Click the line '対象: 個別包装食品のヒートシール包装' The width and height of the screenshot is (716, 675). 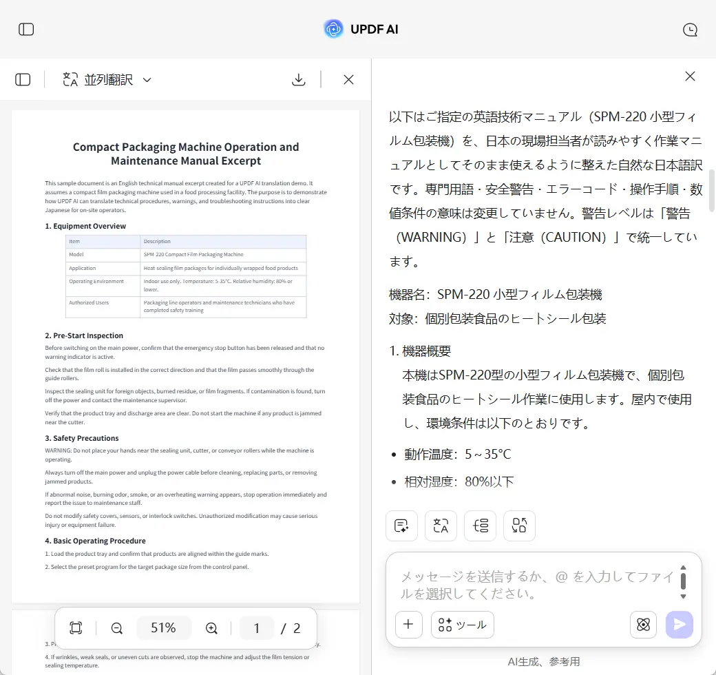tap(497, 319)
